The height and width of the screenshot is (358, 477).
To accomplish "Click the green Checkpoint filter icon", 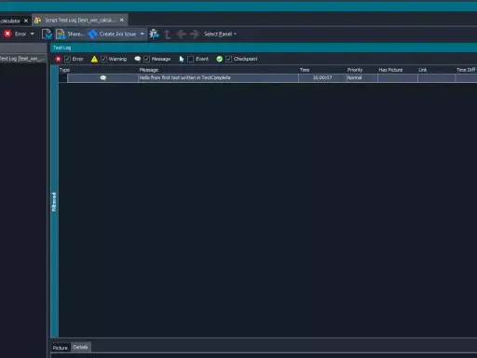I will (x=220, y=59).
